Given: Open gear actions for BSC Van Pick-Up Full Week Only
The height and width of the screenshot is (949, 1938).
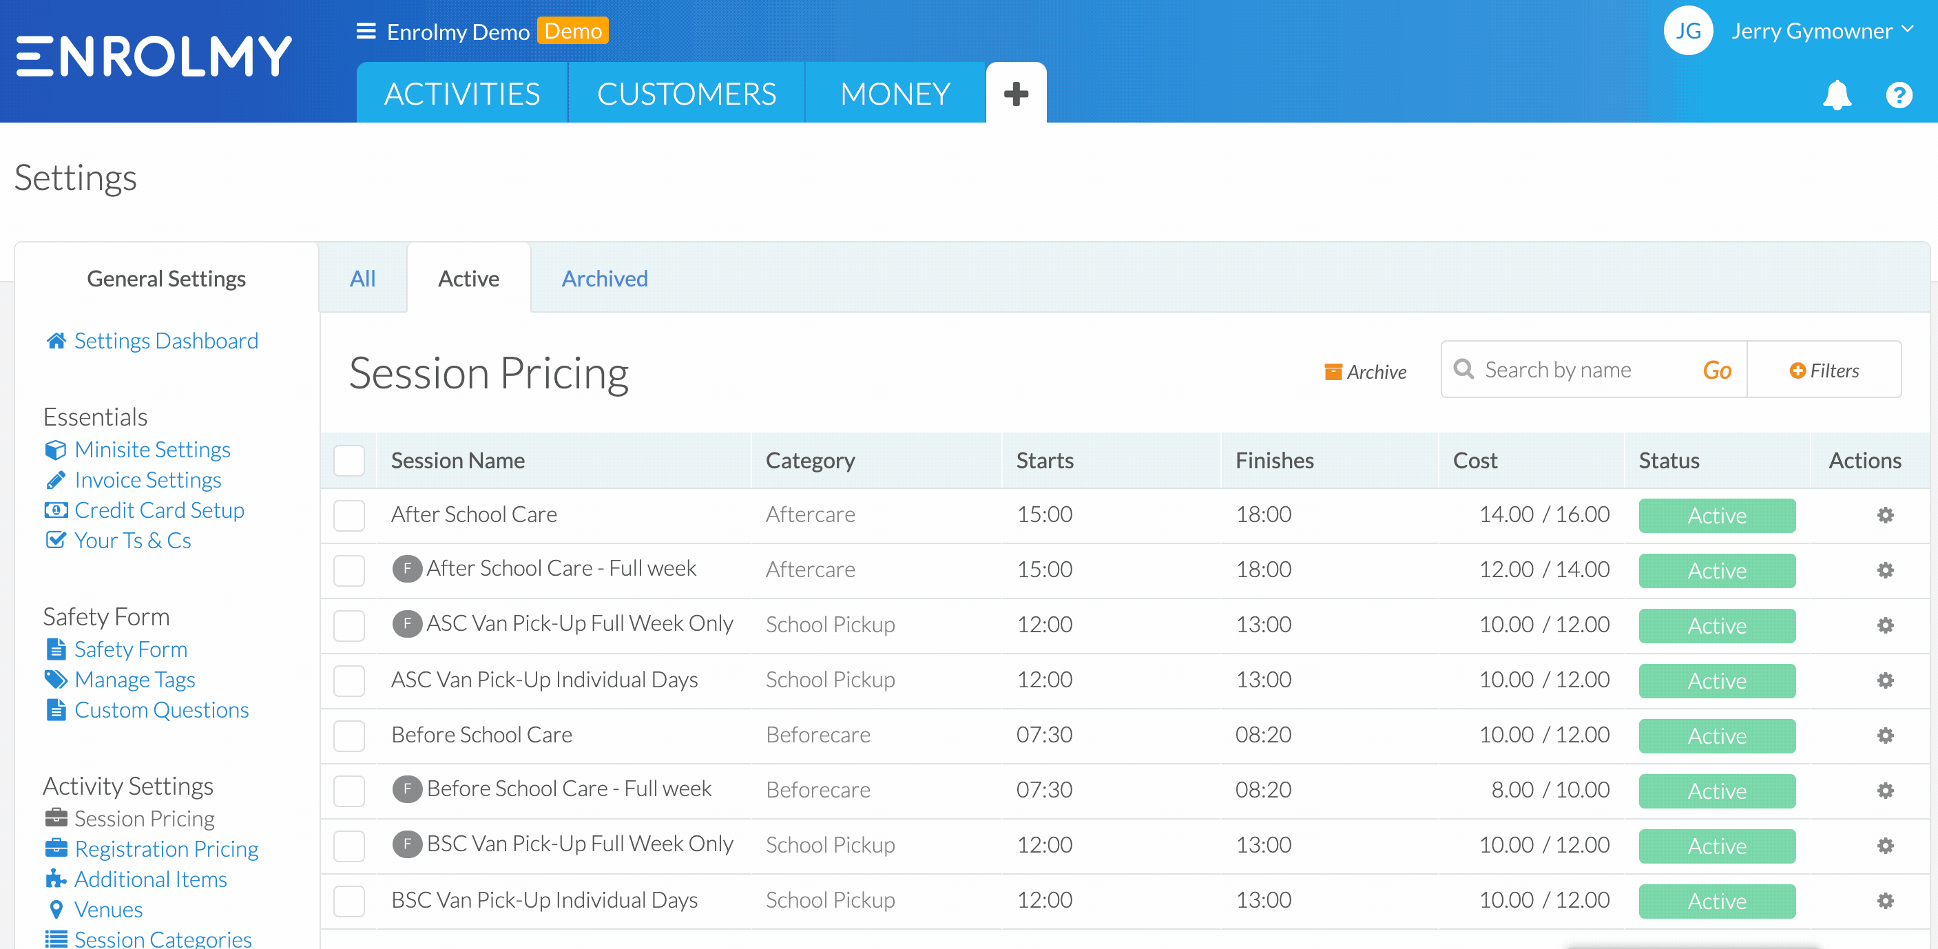Looking at the screenshot, I should [x=1884, y=845].
